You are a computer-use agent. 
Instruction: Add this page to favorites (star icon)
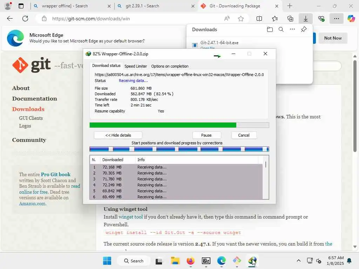tap(241, 19)
